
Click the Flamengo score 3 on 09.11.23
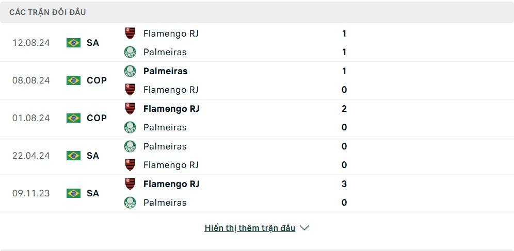[344, 184]
